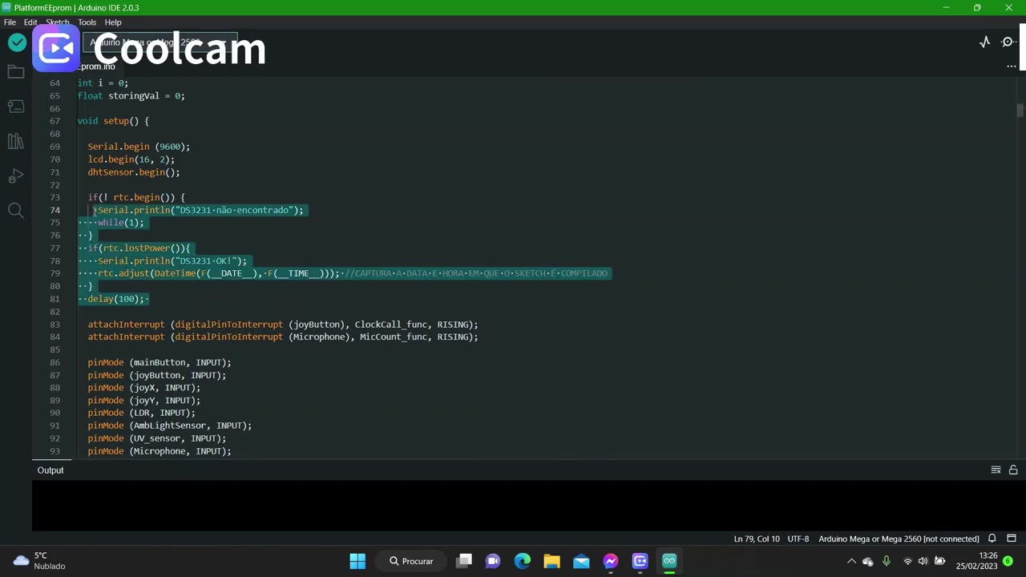Open the weather widget showing 5°C
This screenshot has width=1026, height=577.
point(38,561)
